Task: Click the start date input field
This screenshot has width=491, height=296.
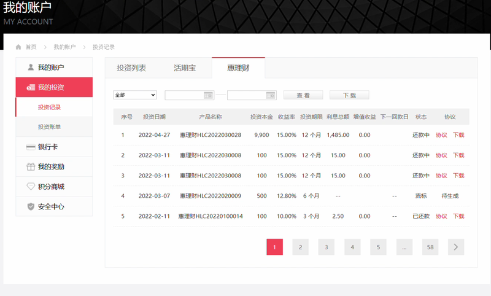Action: coord(190,95)
